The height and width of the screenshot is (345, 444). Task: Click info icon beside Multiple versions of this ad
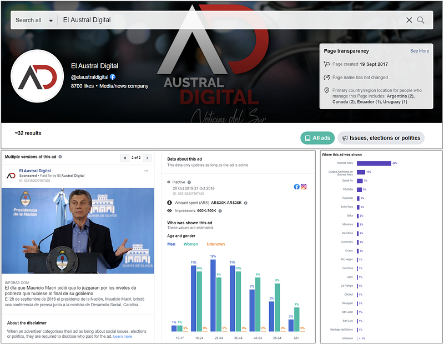click(60, 157)
